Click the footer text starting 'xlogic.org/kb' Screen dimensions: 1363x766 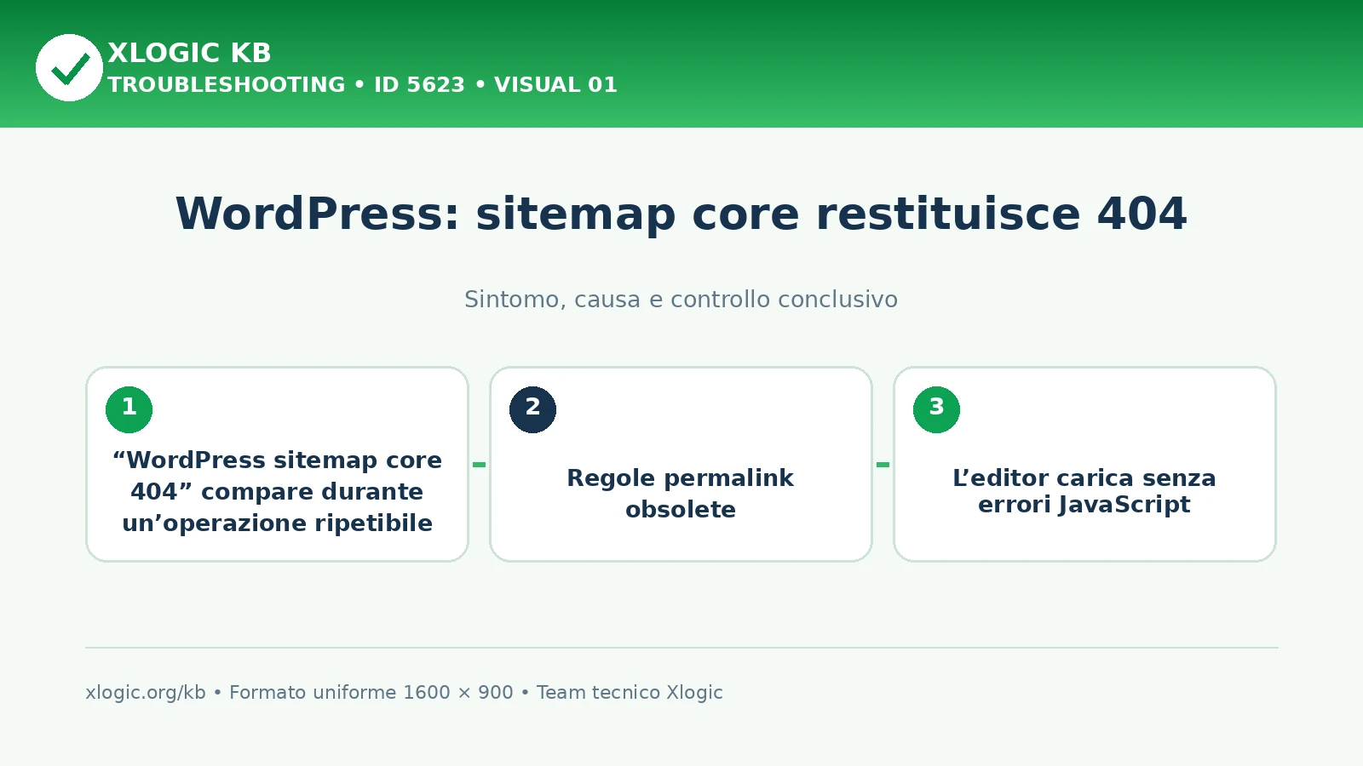(404, 693)
